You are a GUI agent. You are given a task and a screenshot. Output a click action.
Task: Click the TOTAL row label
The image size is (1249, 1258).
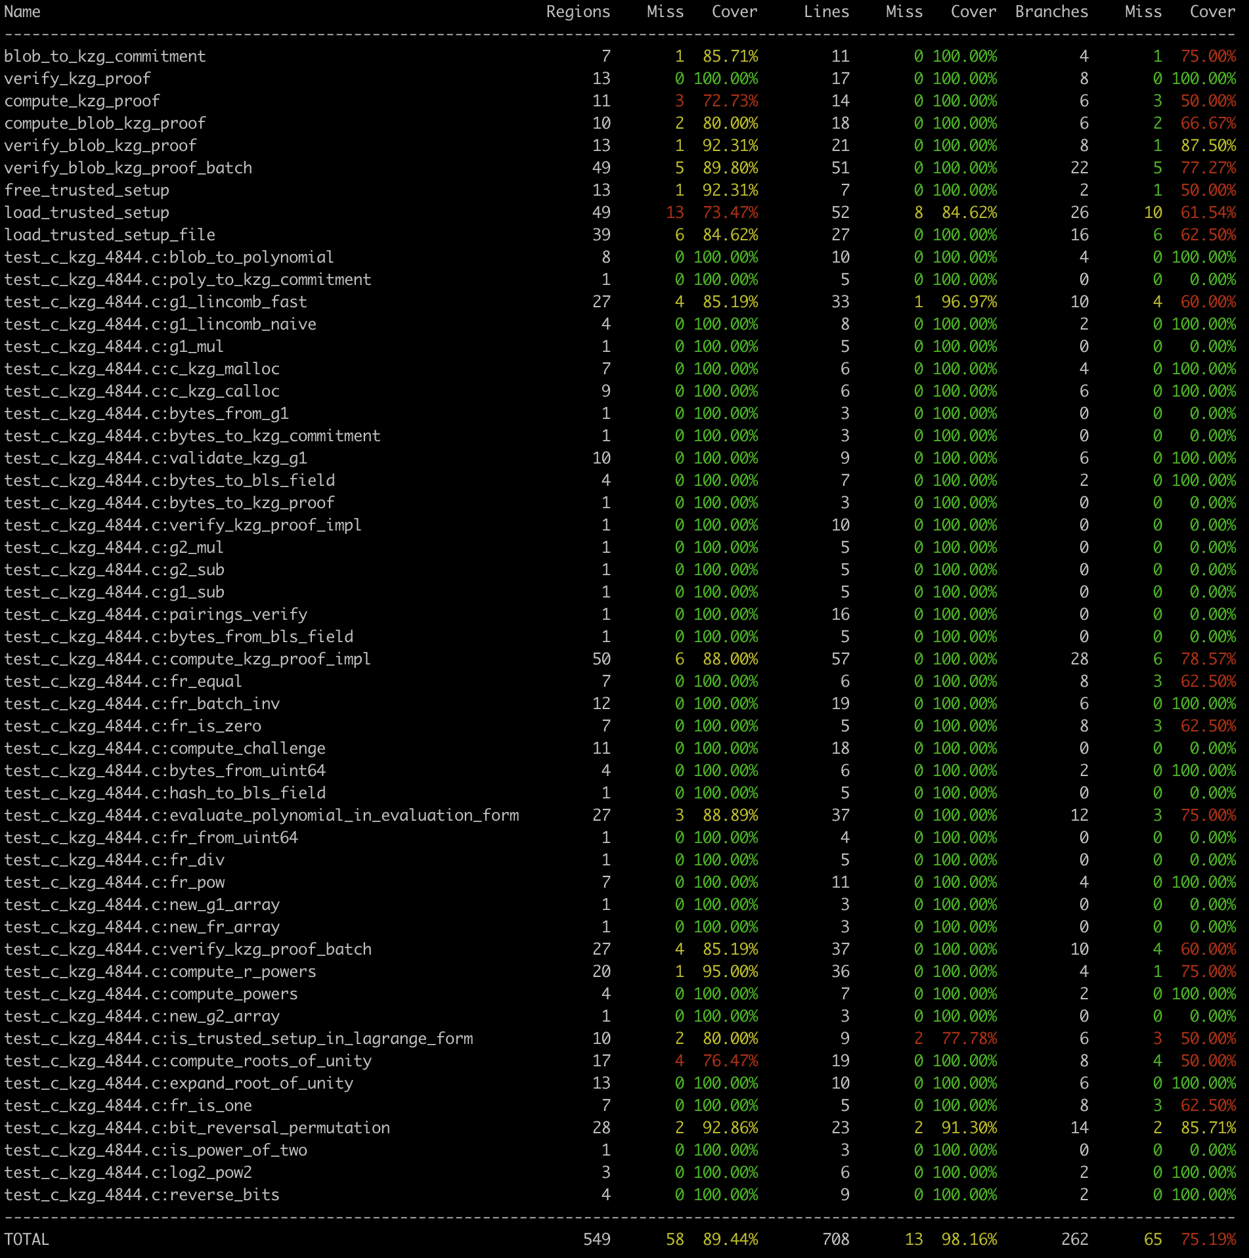pos(27,1240)
